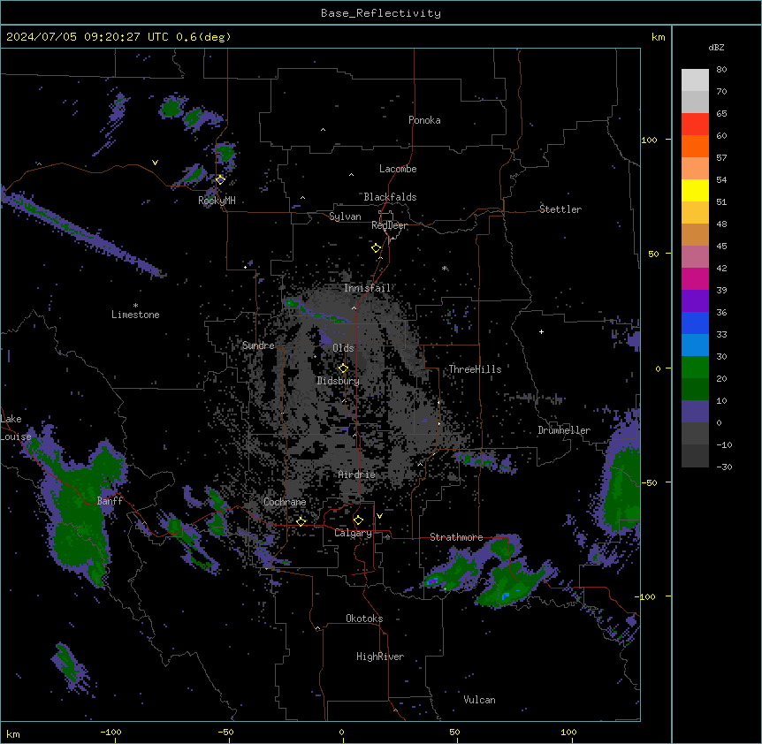The height and width of the screenshot is (744, 762).
Task: Select the purple 39-36 dBZ legend swatch
Action: click(x=695, y=300)
